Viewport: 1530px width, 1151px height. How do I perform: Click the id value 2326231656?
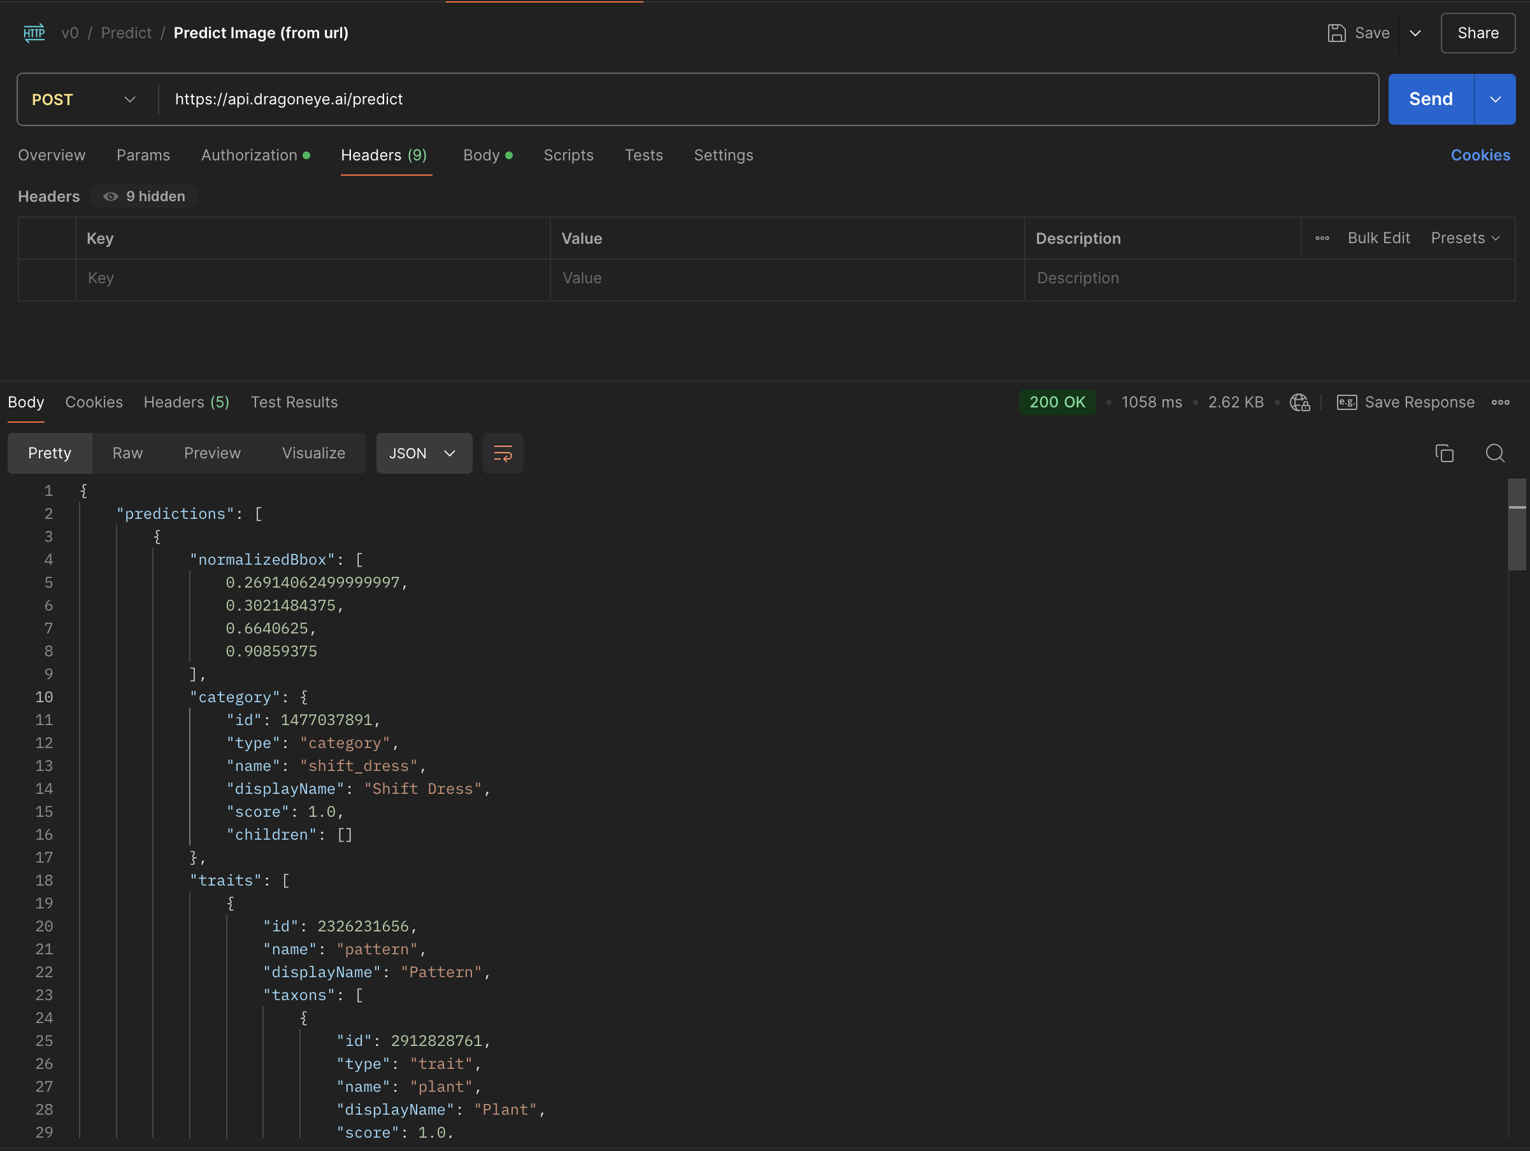(x=362, y=926)
